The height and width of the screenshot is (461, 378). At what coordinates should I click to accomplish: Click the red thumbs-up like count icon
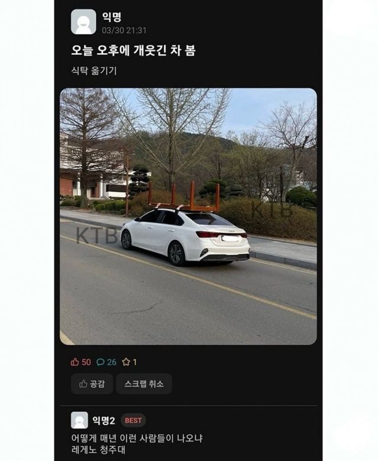click(75, 362)
